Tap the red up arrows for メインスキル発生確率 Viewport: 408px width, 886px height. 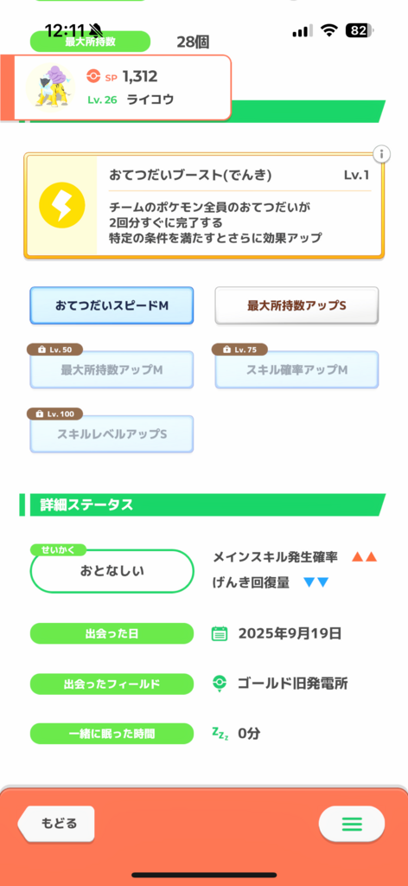coord(364,557)
